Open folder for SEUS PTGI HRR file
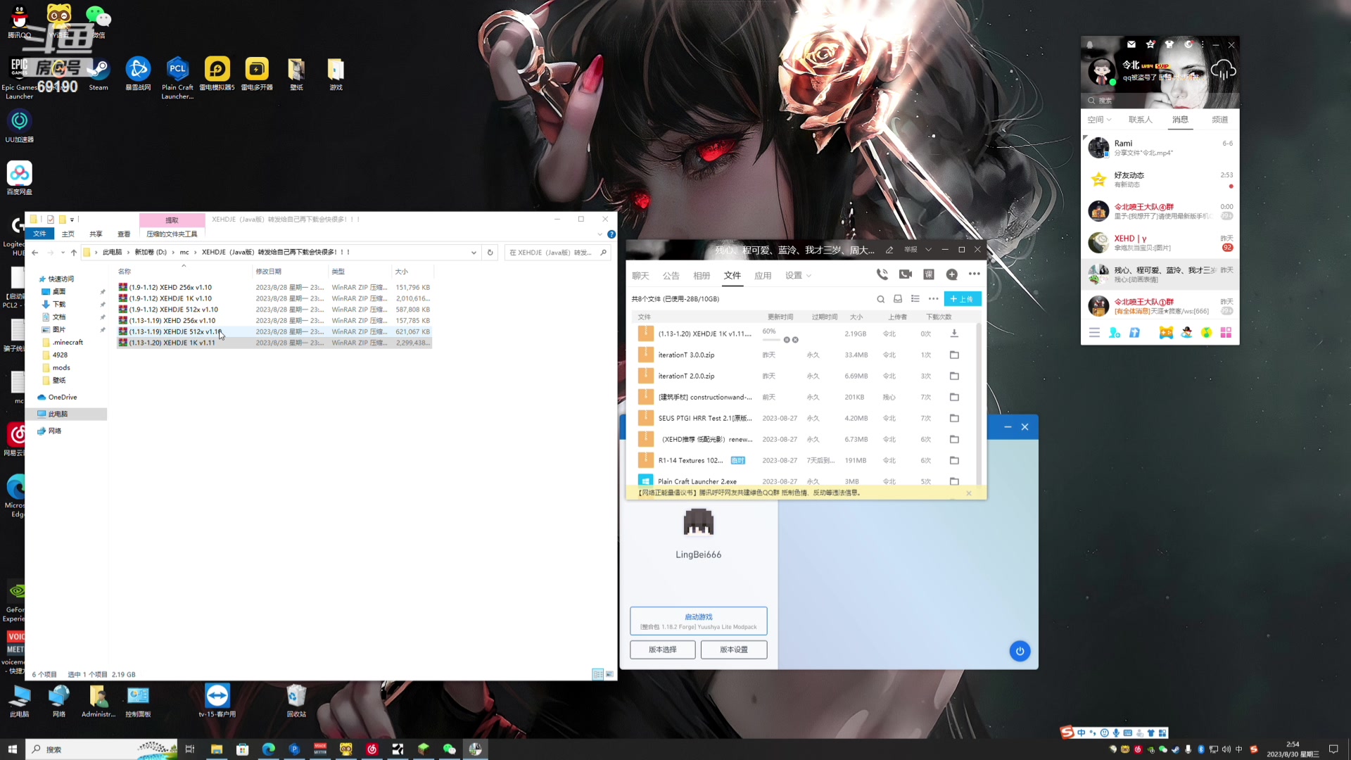Screen dimensions: 1351x760 954,418
